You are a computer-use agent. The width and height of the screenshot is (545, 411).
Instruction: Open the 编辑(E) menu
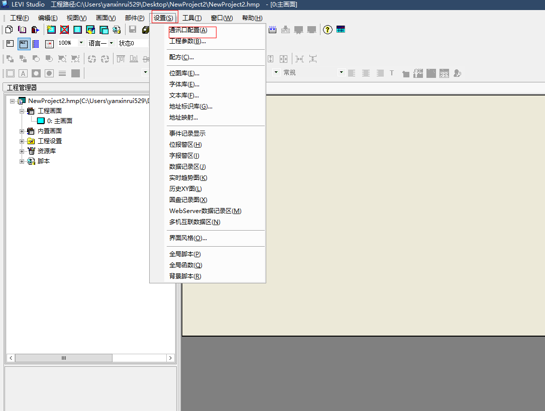coord(48,18)
